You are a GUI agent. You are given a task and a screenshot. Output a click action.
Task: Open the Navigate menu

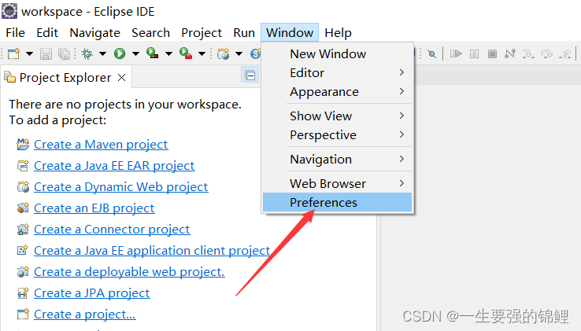point(94,33)
